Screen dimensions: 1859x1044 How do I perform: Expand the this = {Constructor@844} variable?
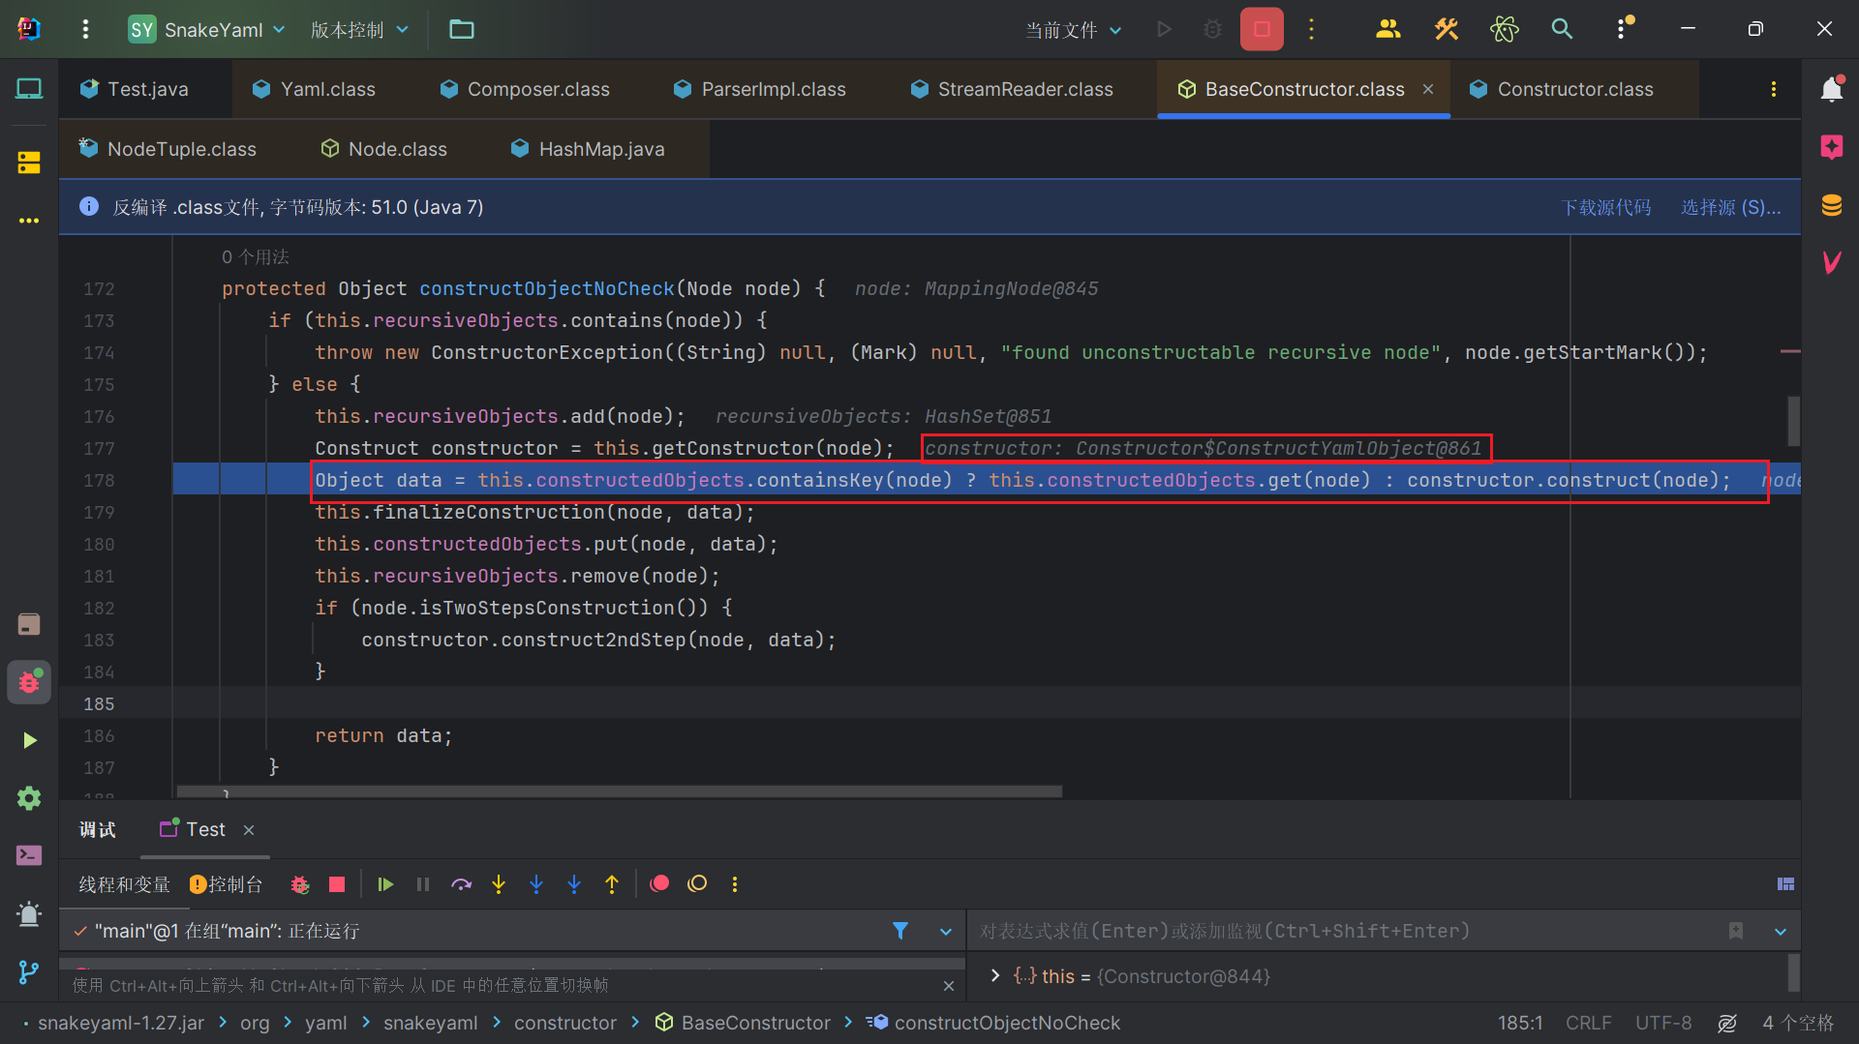pos(995,975)
